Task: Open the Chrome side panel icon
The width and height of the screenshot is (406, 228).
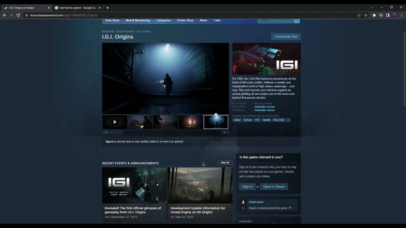Action: click(x=388, y=15)
